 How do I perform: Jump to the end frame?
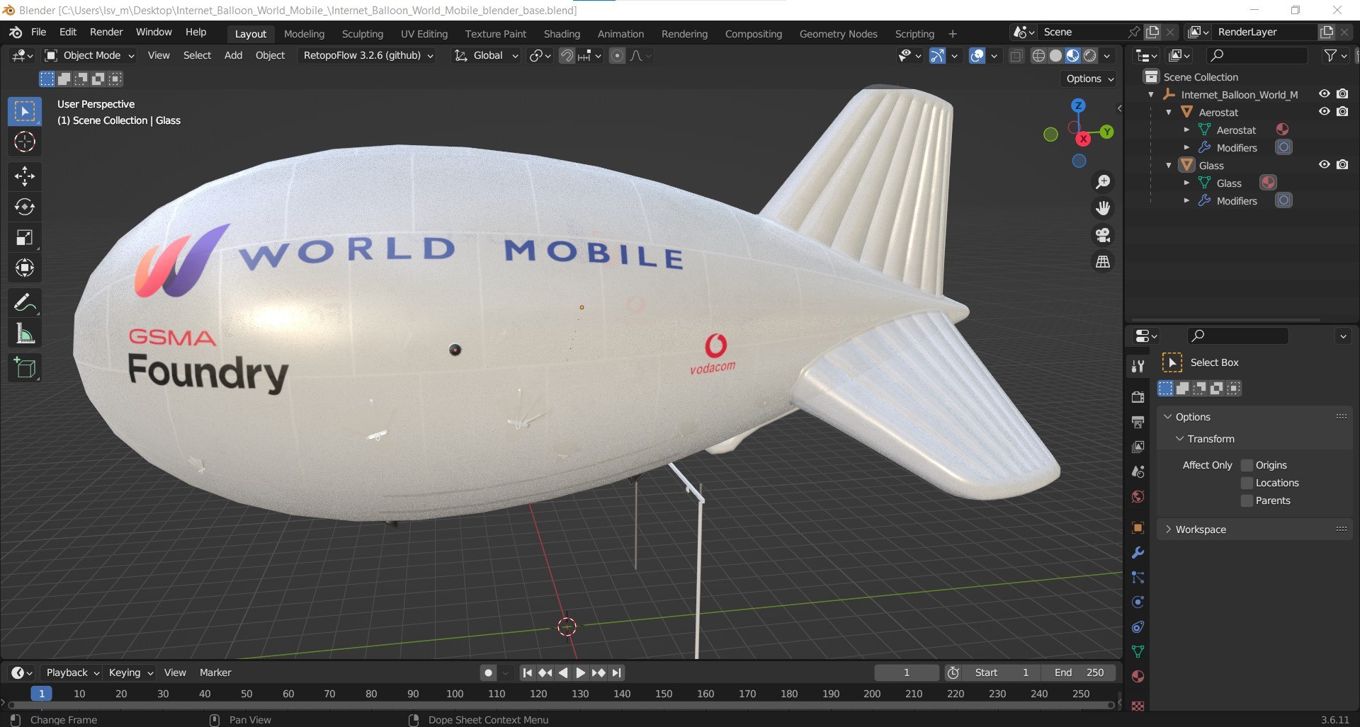click(x=616, y=672)
